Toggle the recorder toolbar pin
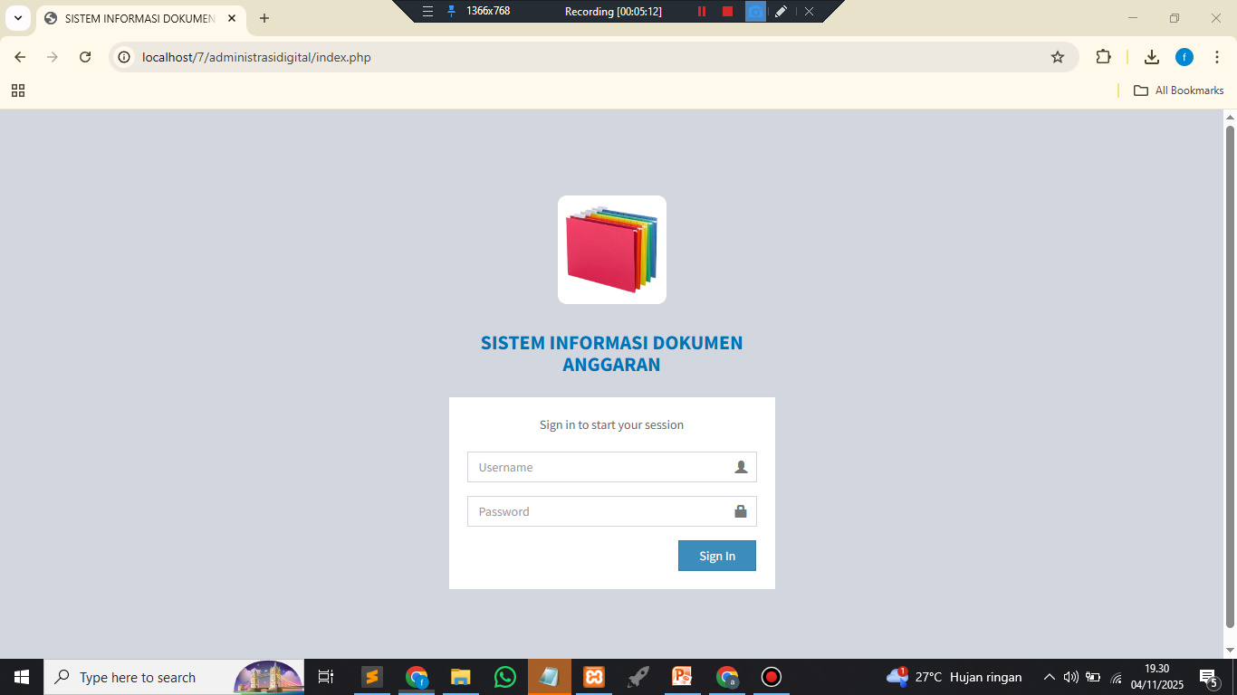 click(x=451, y=11)
